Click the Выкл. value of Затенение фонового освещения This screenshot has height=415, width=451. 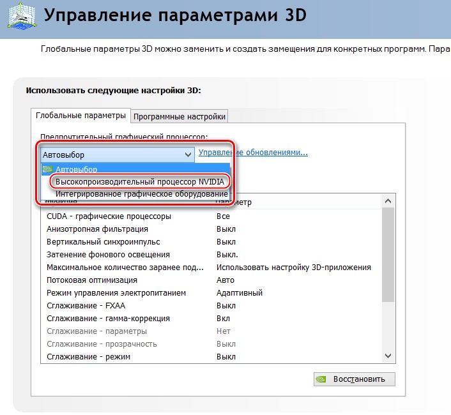click(x=227, y=255)
